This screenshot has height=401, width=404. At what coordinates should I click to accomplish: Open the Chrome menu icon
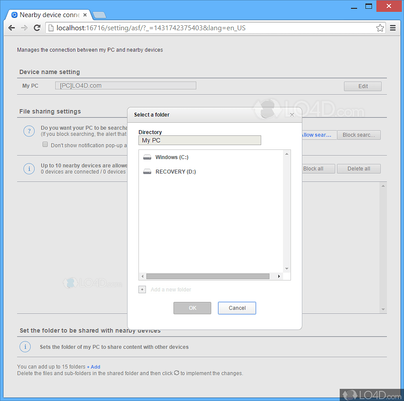(393, 28)
